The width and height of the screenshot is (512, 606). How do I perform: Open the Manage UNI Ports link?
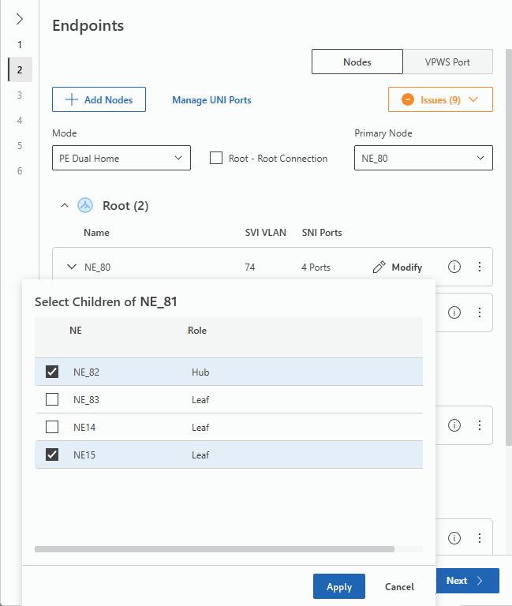coord(211,100)
